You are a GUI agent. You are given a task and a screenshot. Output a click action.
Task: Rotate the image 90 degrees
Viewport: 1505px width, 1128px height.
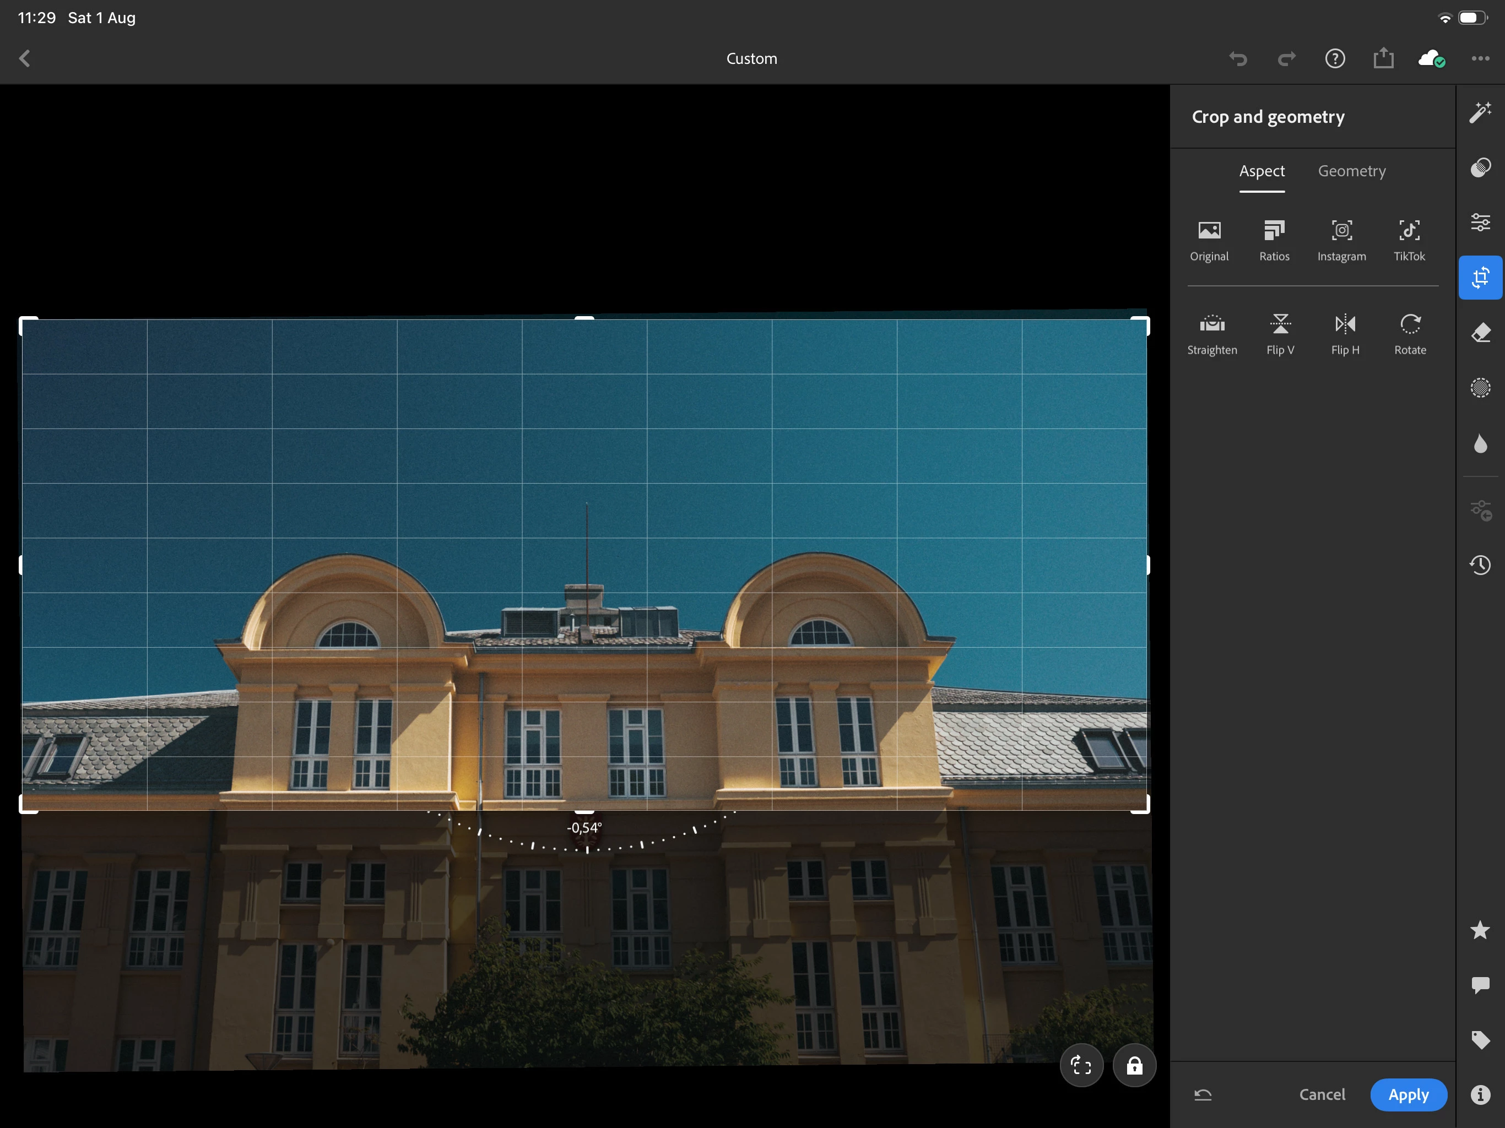(1410, 335)
